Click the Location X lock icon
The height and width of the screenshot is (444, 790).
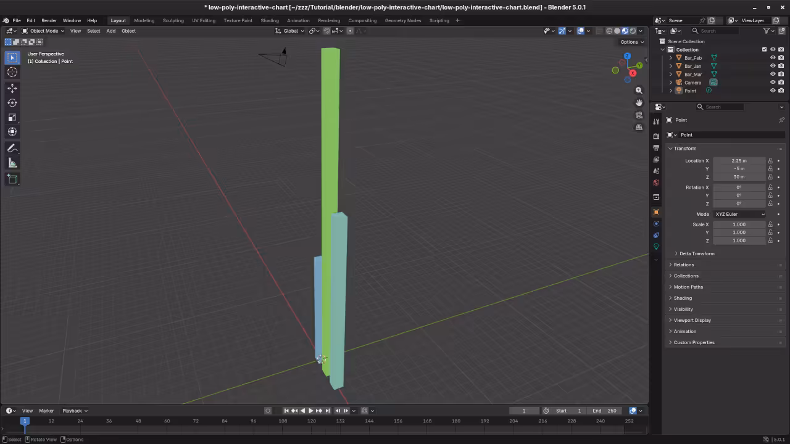coord(770,160)
